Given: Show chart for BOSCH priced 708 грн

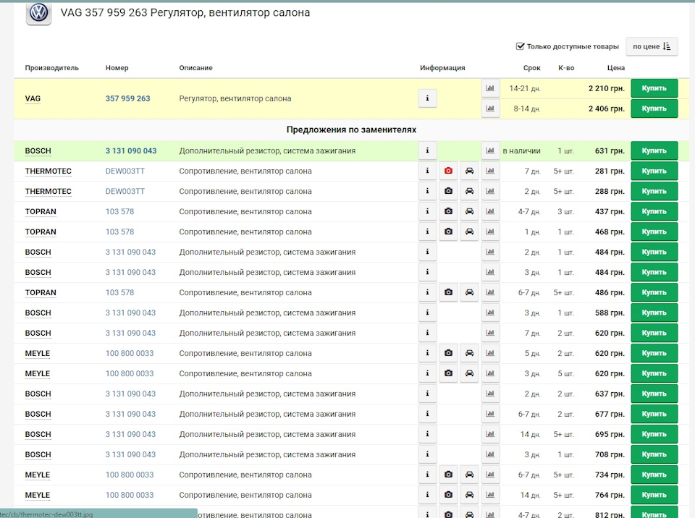Looking at the screenshot, I should coord(490,454).
